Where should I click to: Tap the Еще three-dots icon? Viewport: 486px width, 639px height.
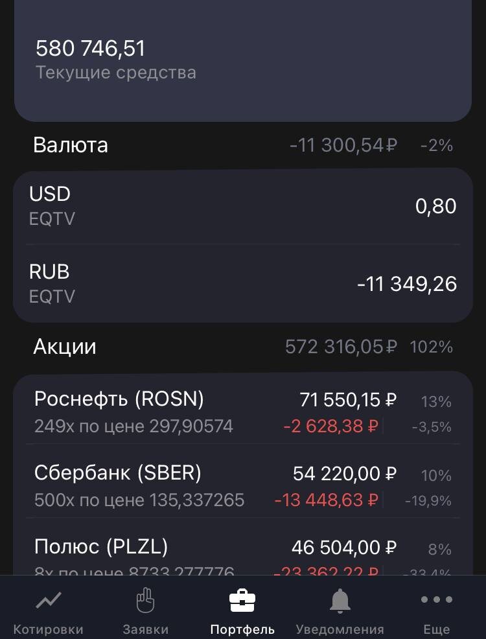coord(437,599)
